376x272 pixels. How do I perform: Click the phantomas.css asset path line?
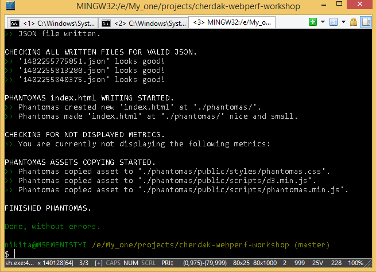[167, 172]
